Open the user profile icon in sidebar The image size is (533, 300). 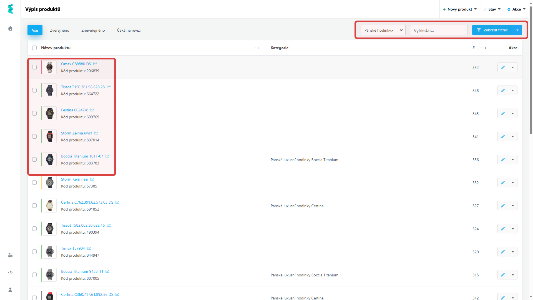point(10,290)
